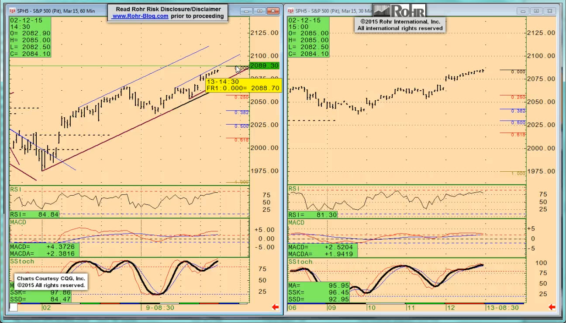Select the SStoch label on the left chart

(x=22, y=261)
